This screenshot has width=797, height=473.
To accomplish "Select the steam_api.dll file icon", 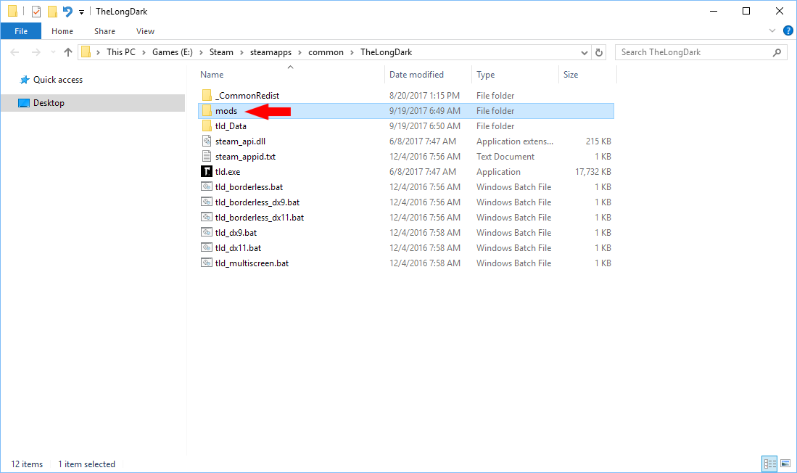I will pos(207,141).
